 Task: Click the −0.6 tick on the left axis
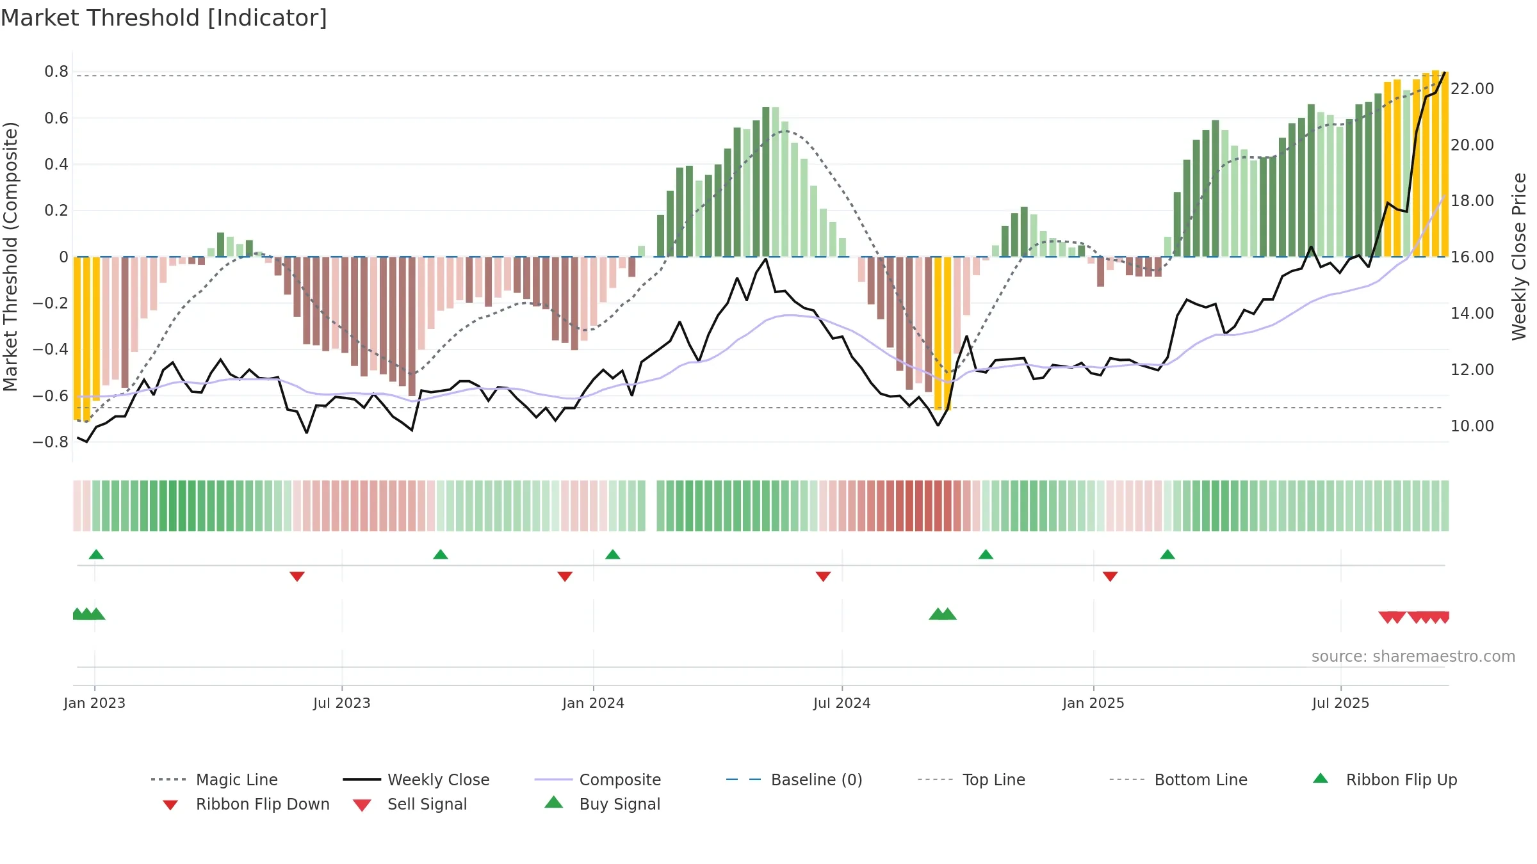(51, 396)
